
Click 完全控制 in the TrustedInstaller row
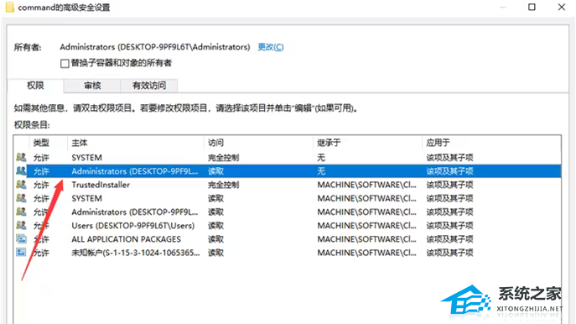[223, 185]
